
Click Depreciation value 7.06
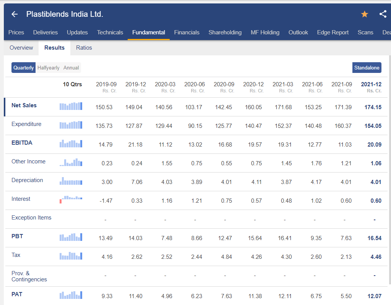tap(137, 182)
